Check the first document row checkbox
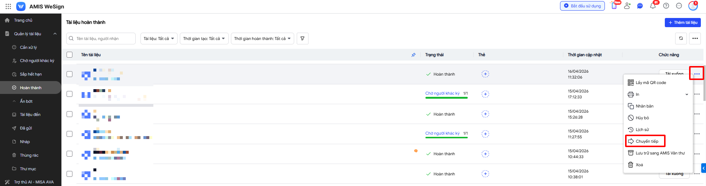 pyautogui.click(x=69, y=74)
